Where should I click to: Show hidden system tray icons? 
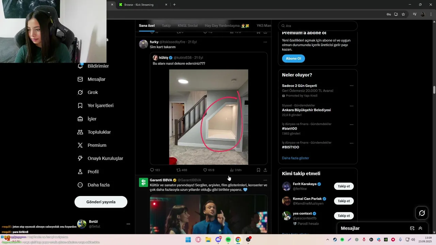tap(328, 240)
